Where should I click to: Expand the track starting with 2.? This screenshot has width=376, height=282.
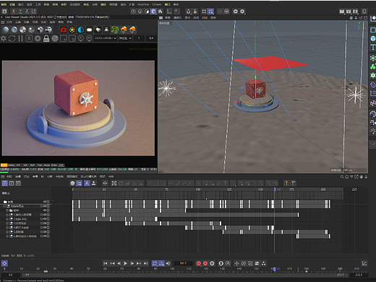(x=7, y=219)
